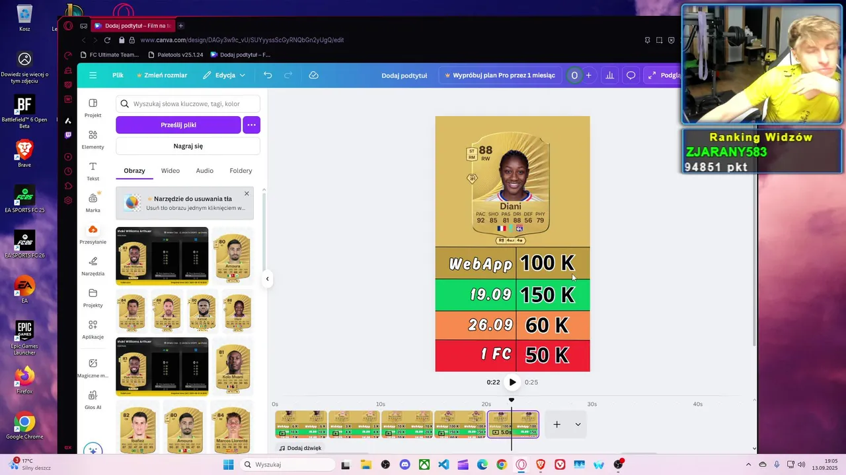Switch to the Foldery tab

241,171
